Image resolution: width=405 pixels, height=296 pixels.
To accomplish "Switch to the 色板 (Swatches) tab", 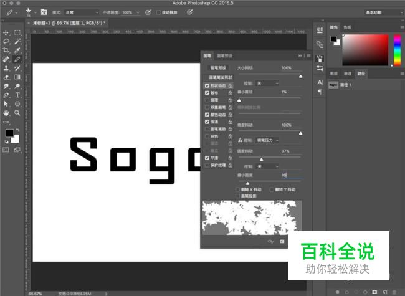I will pos(347,27).
